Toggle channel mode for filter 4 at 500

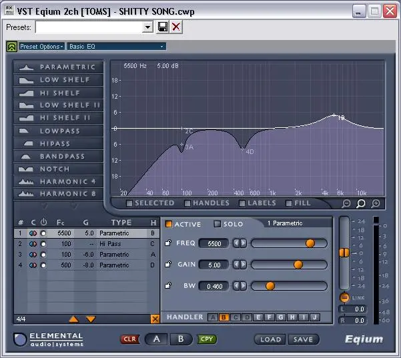[x=33, y=265]
